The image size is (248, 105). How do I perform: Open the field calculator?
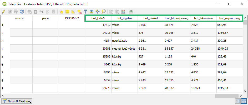[x=123, y=11]
